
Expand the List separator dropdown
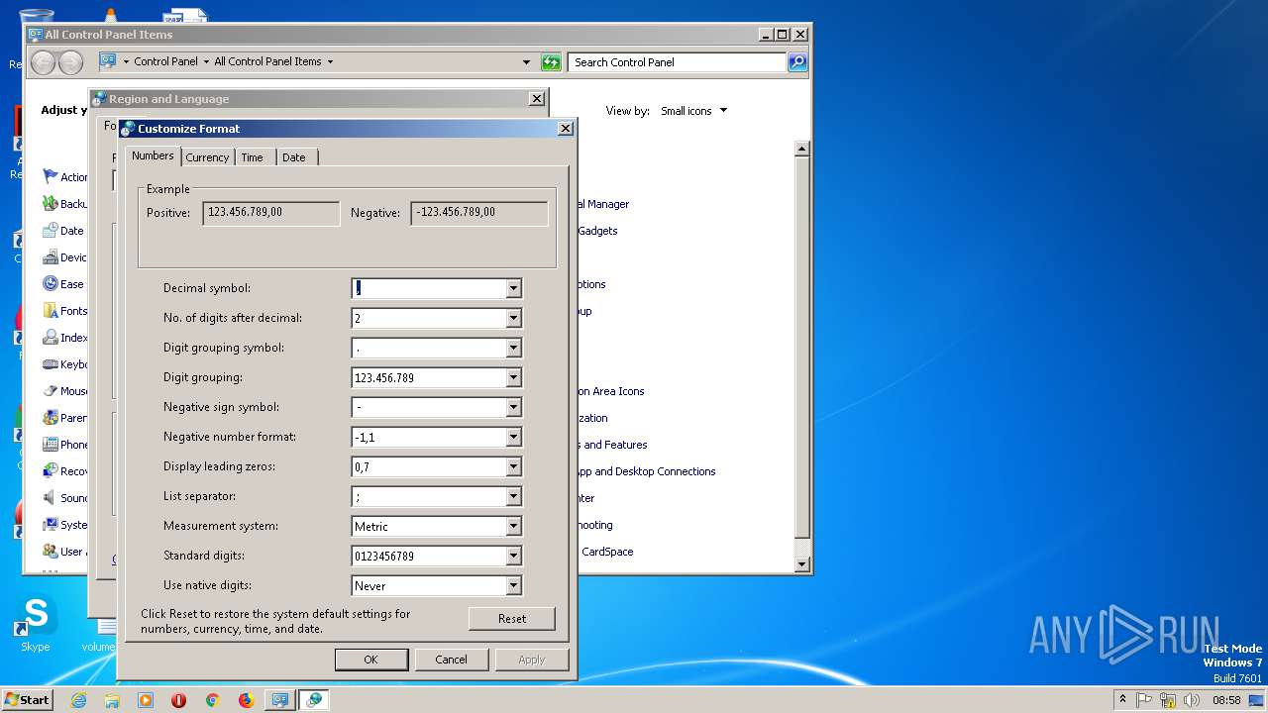[513, 496]
